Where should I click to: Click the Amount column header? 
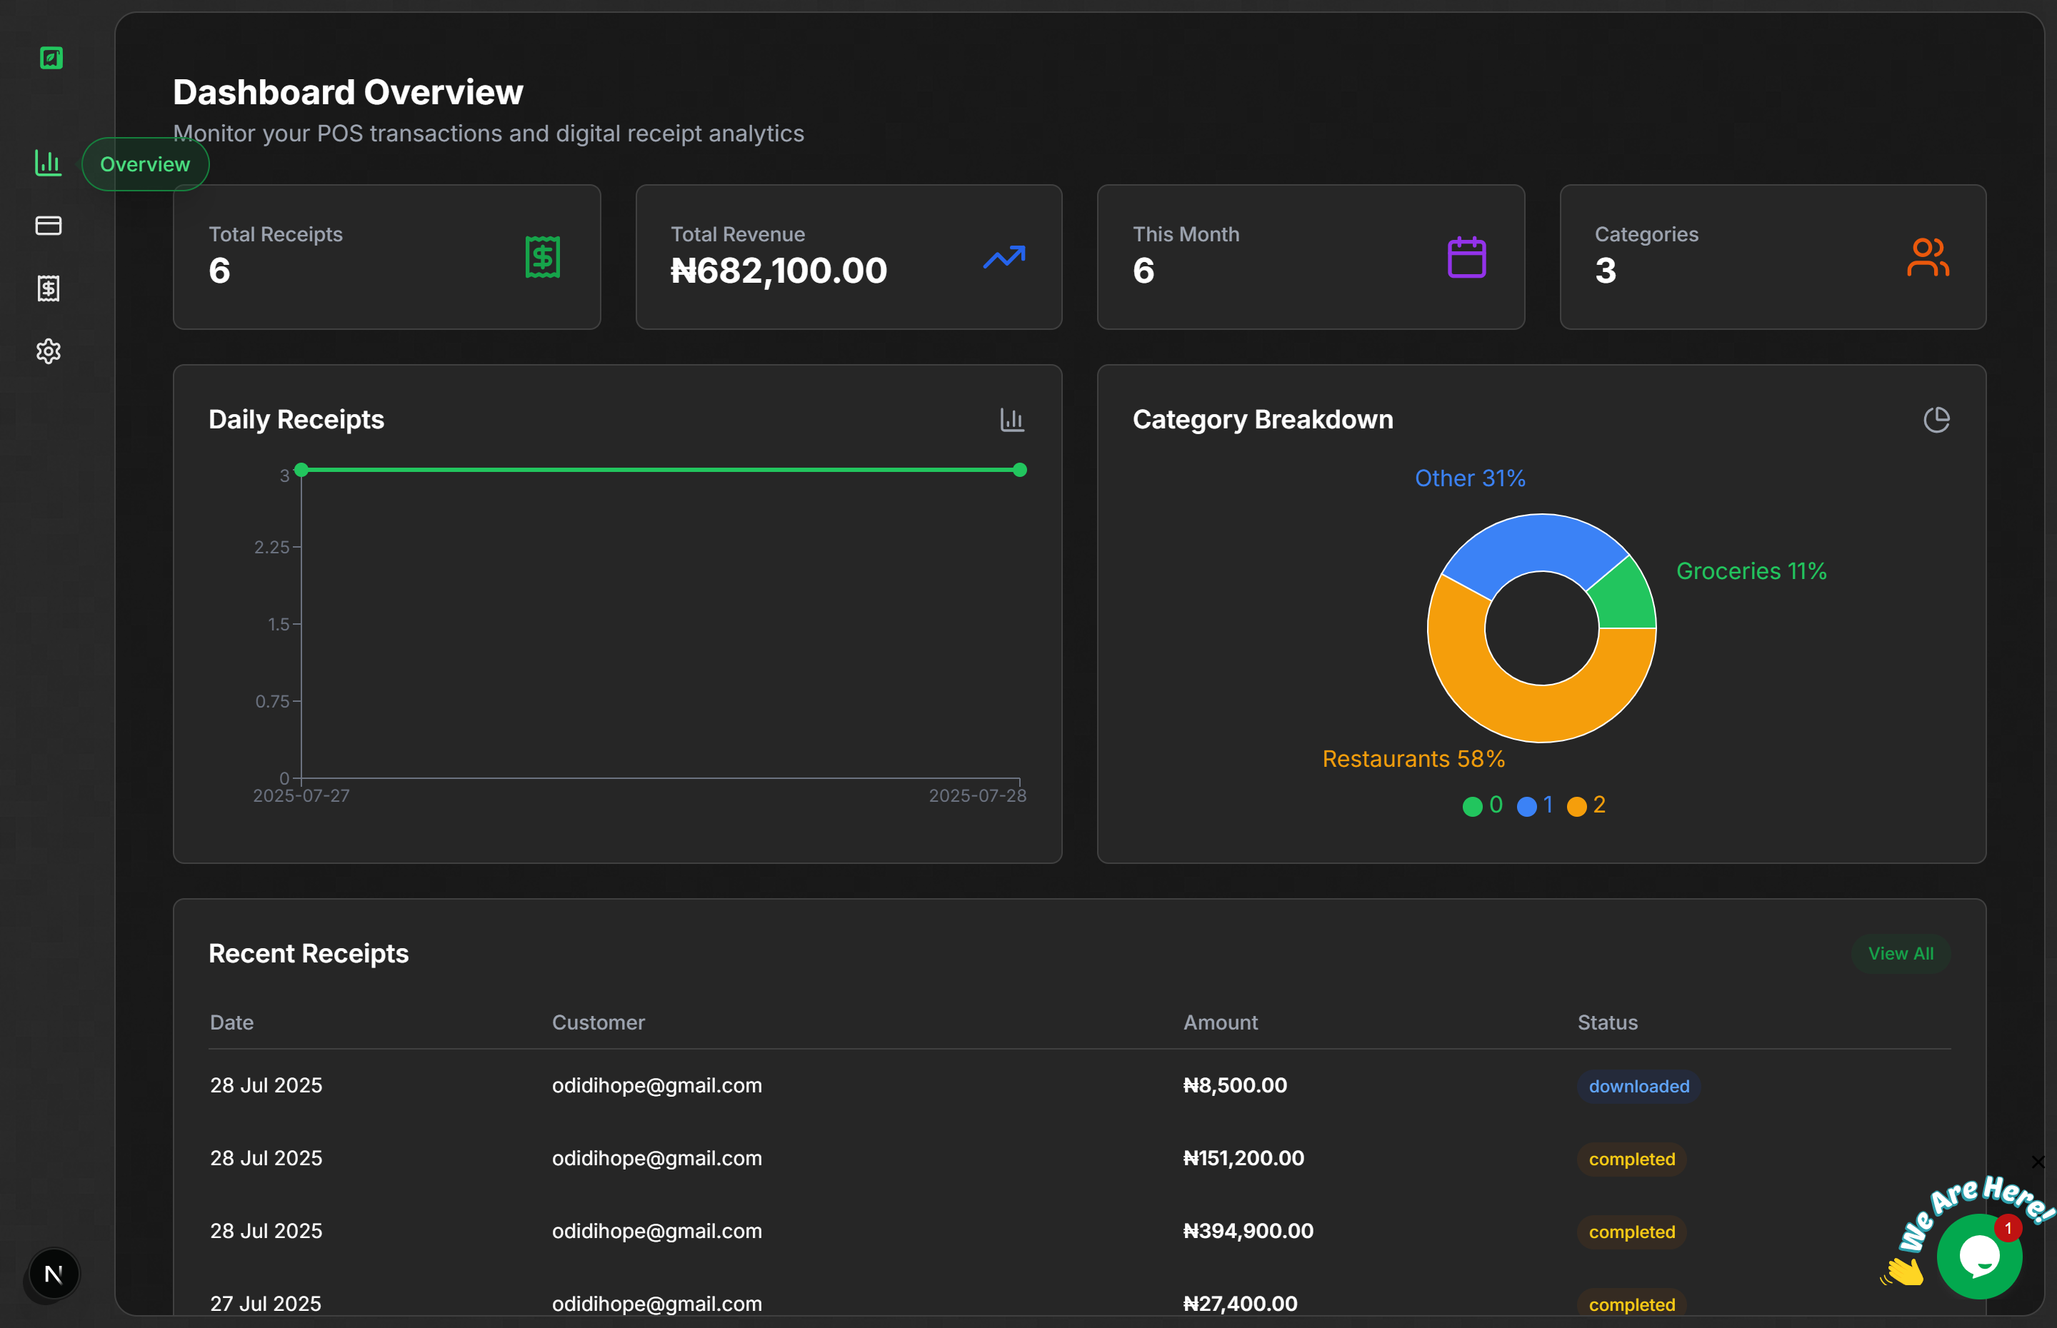[1221, 1022]
